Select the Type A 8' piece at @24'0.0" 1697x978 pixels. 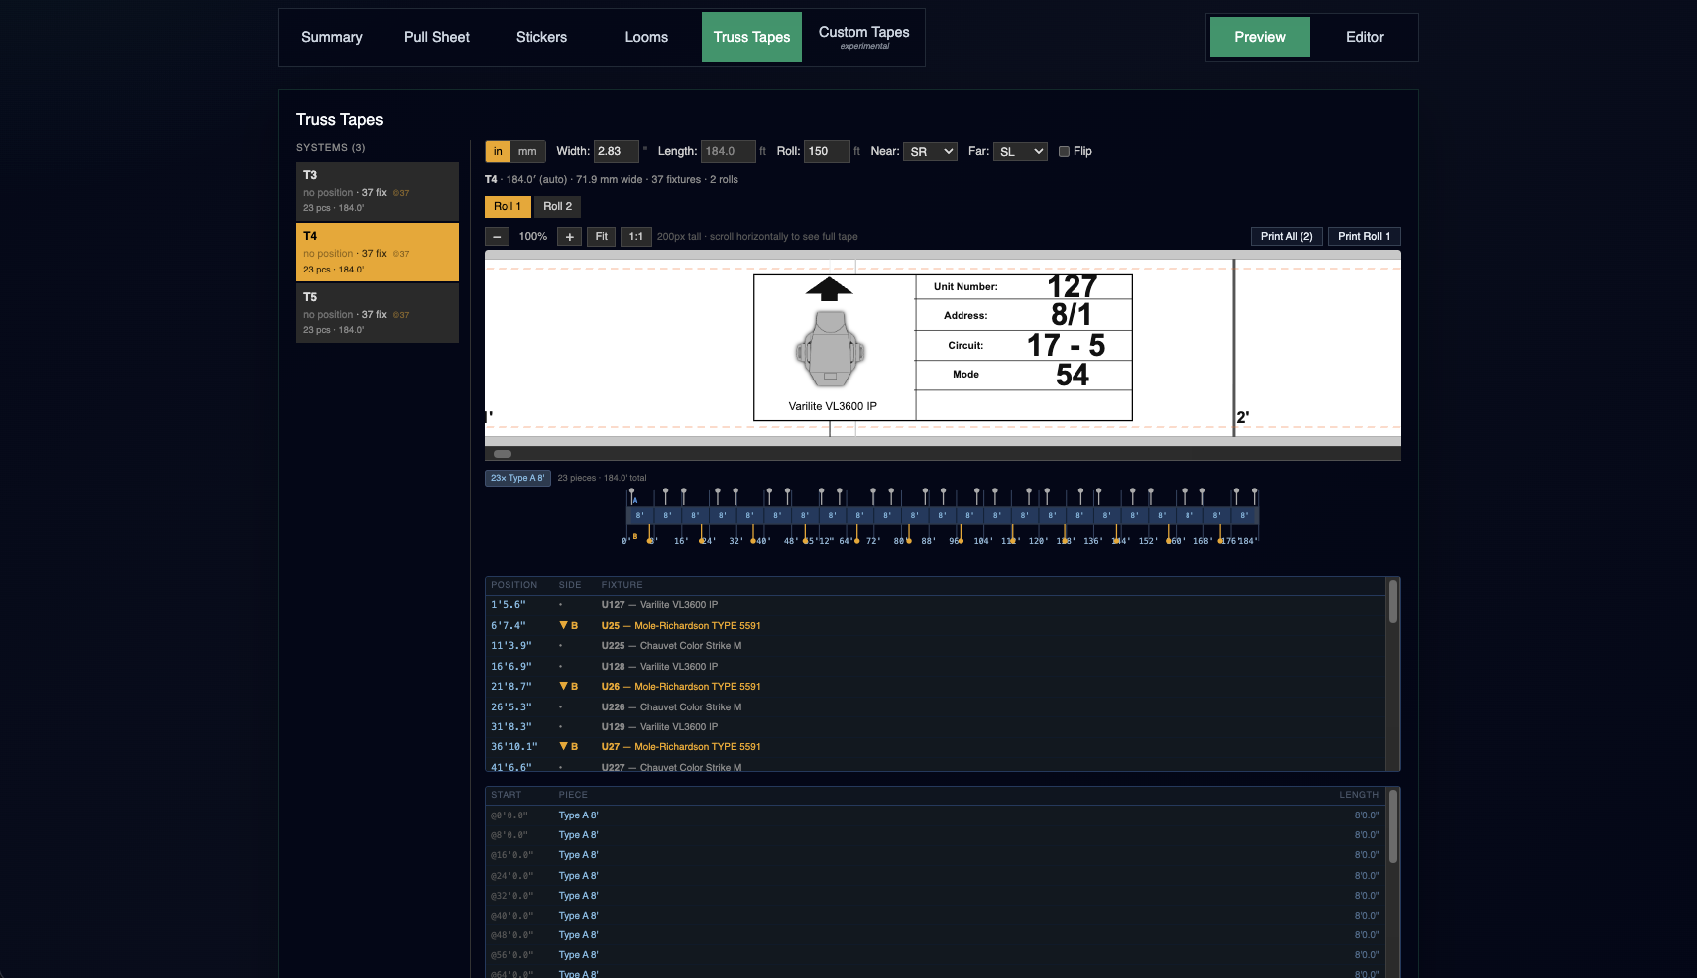pyautogui.click(x=935, y=876)
